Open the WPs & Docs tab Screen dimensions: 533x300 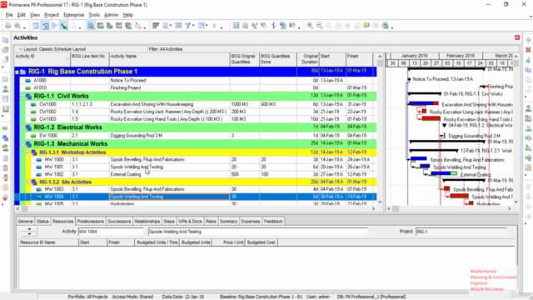tap(190, 222)
